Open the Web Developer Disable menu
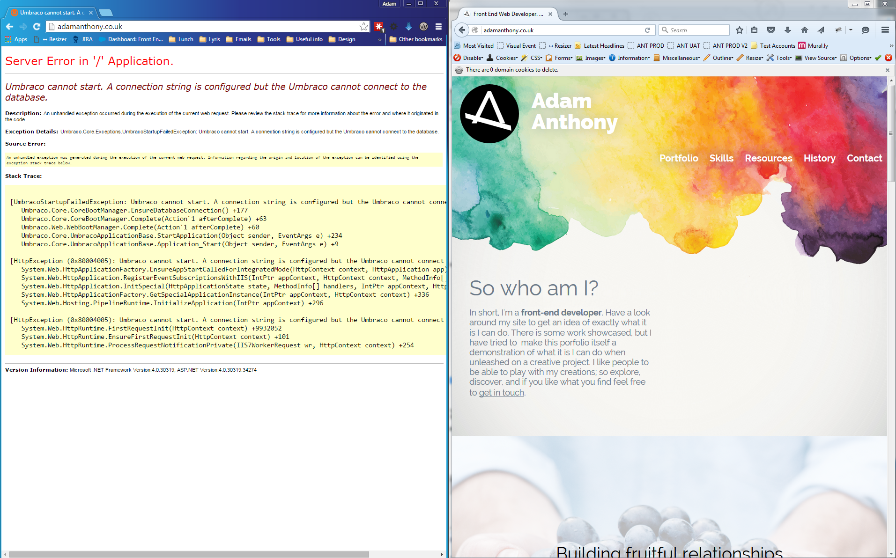This screenshot has height=558, width=896. click(468, 58)
